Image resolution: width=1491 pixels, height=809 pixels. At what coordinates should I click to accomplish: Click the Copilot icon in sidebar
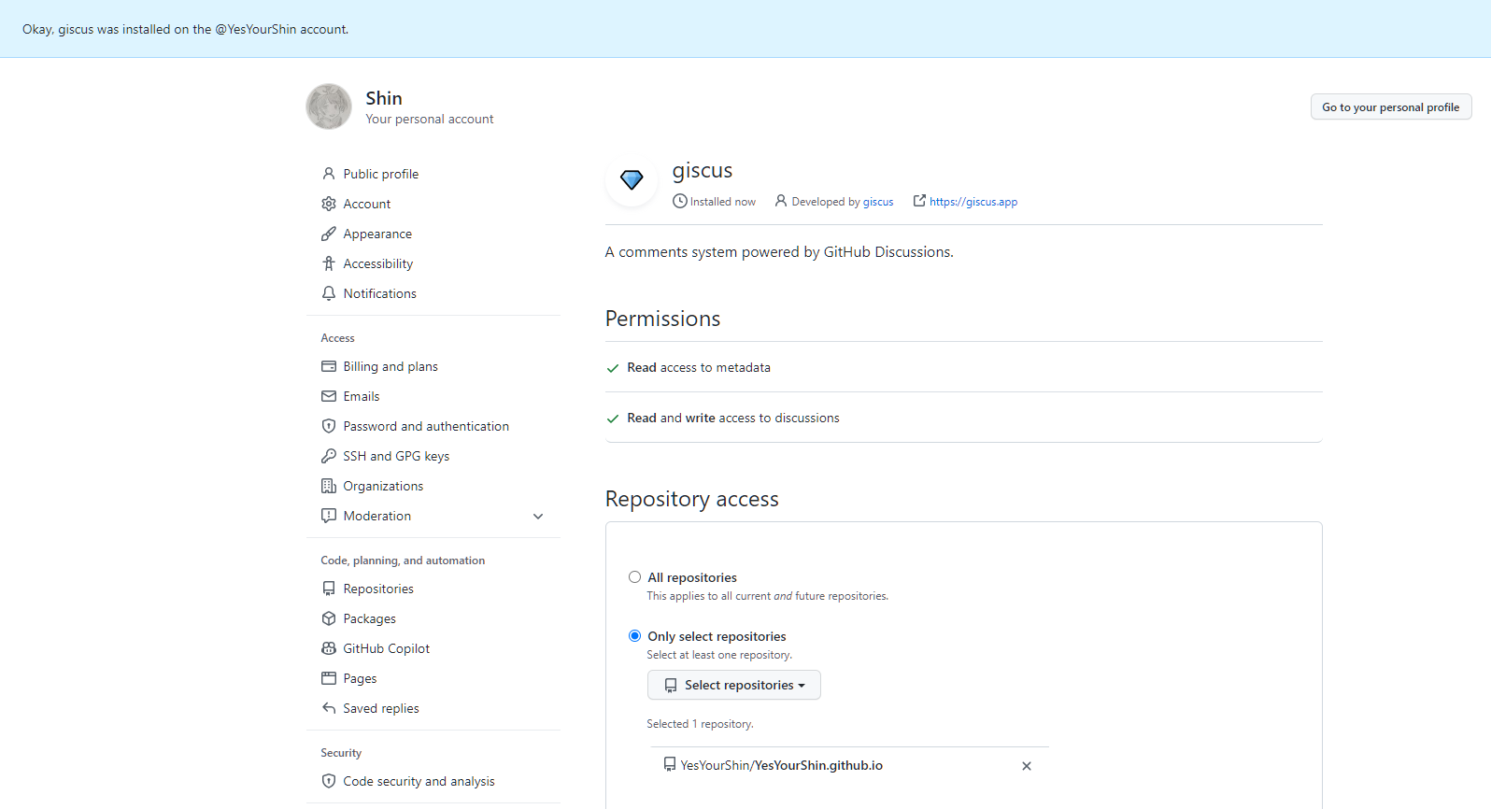tap(329, 648)
